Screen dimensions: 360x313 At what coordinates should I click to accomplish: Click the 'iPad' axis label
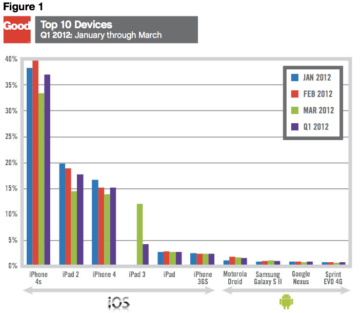pos(169,275)
